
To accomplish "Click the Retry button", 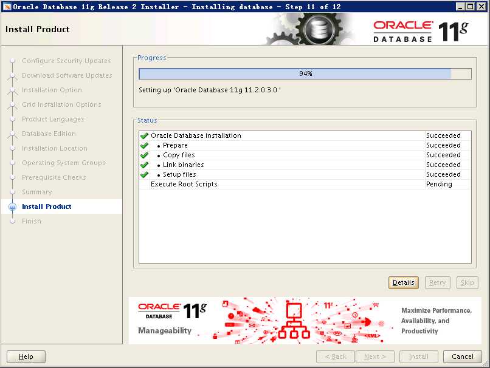I will pyautogui.click(x=437, y=282).
